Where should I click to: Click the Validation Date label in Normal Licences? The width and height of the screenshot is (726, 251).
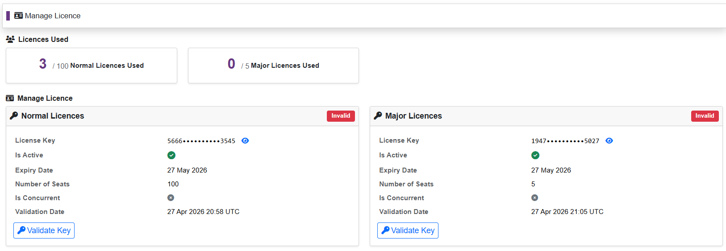click(x=40, y=212)
